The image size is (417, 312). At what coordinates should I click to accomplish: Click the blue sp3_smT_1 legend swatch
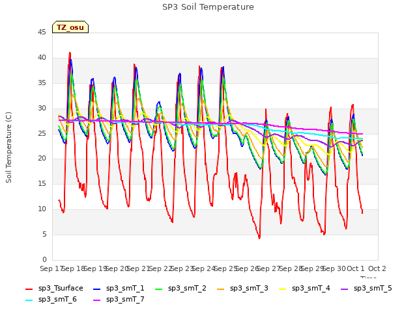tap(97, 289)
